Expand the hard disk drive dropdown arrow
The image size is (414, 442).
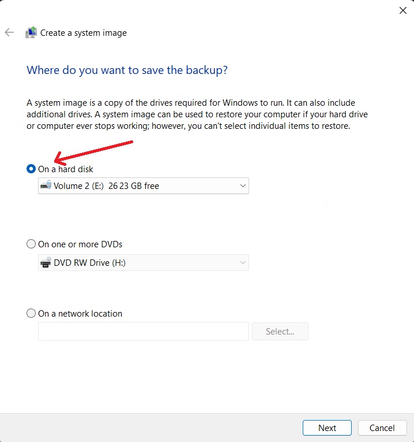[243, 186]
